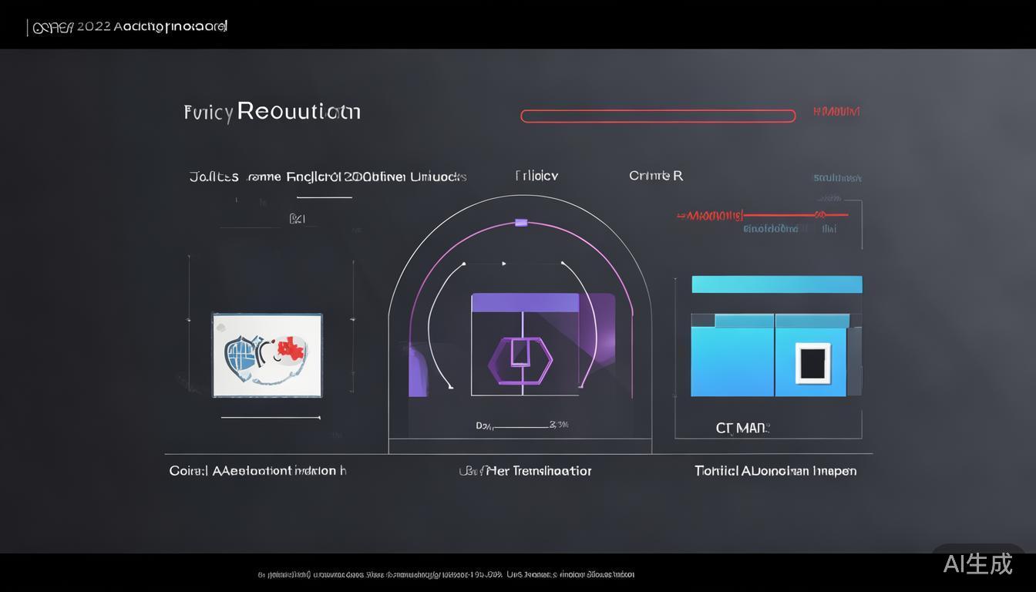The width and height of the screenshot is (1036, 592).
Task: Click the red text label beside the red bar
Action: point(836,112)
